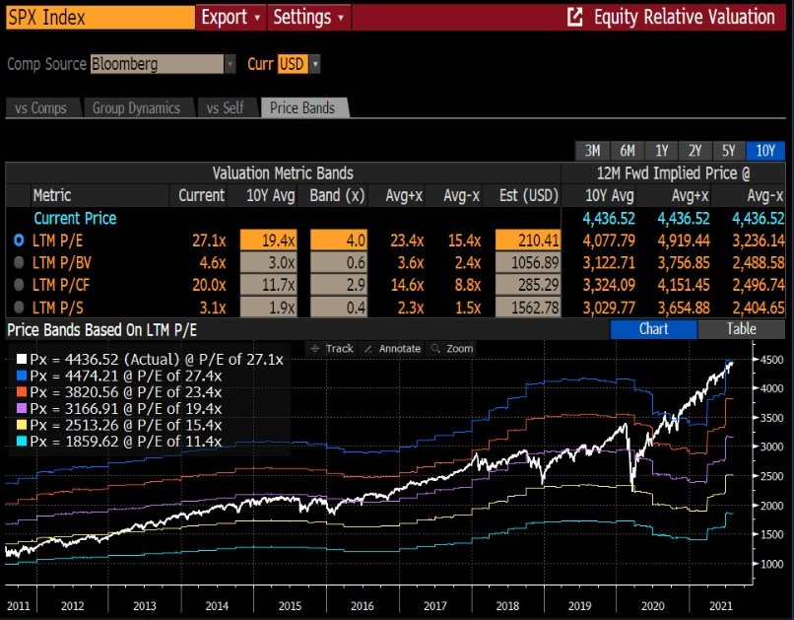Select the 5Y time range button
The image size is (794, 620).
729,151
